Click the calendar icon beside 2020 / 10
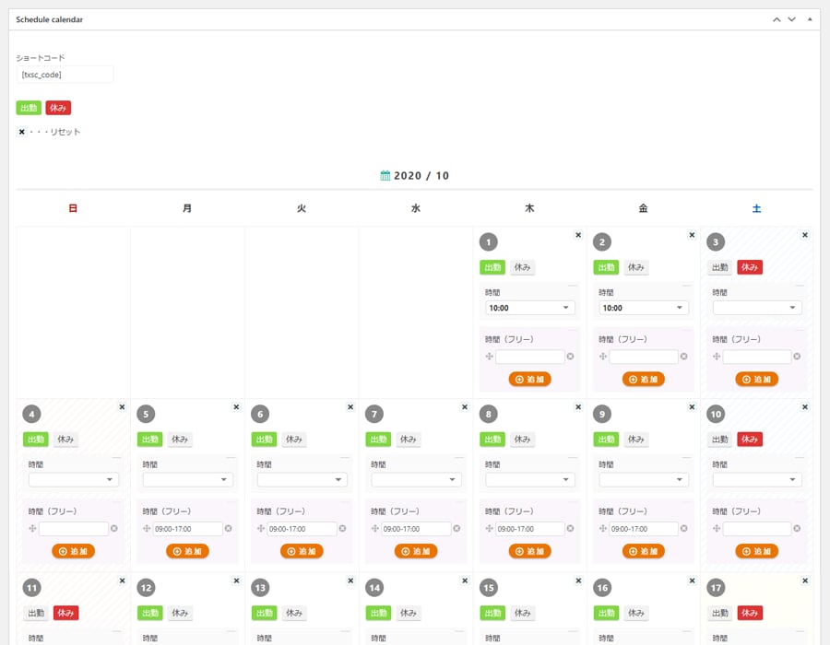 tap(385, 175)
